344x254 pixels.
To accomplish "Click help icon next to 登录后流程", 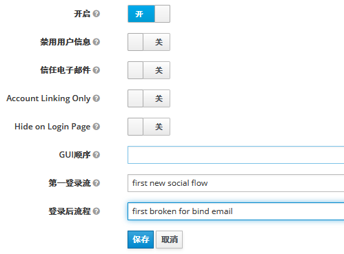I will [x=97, y=211].
